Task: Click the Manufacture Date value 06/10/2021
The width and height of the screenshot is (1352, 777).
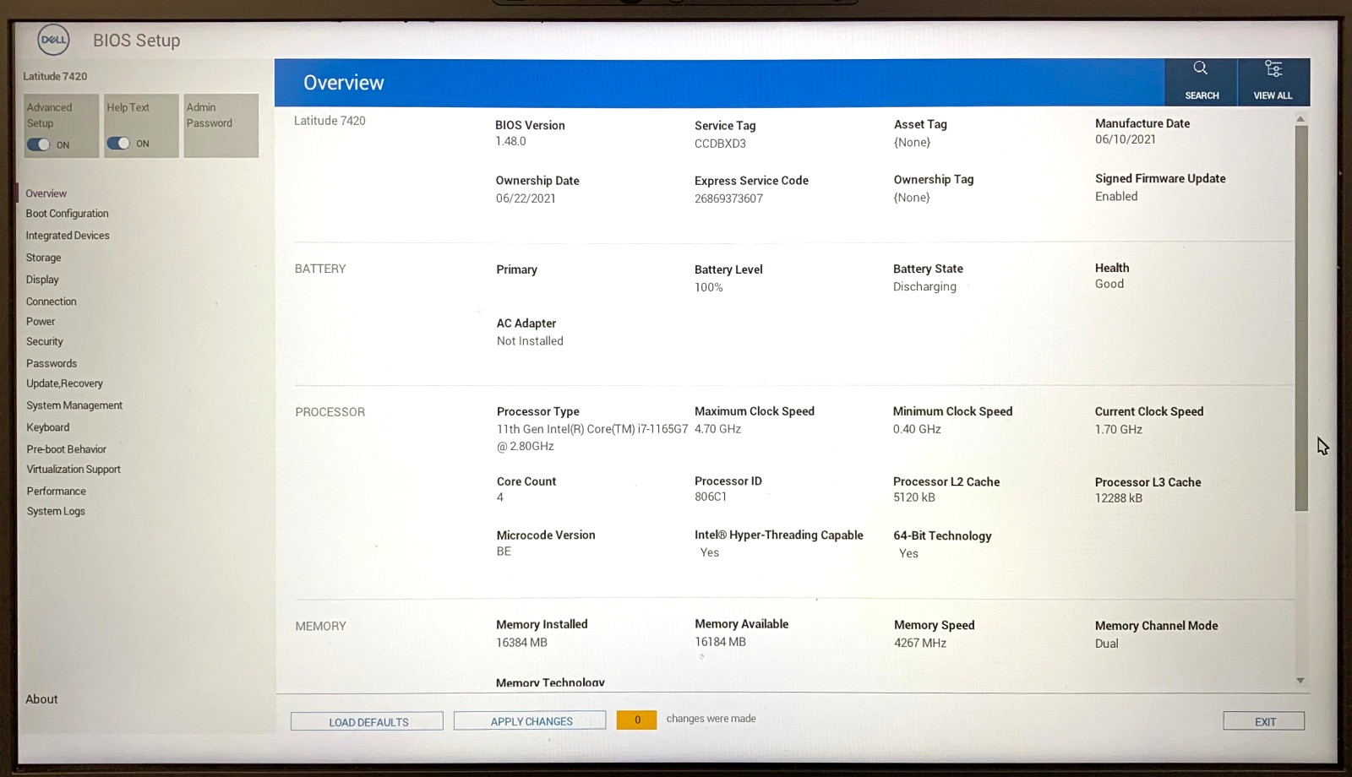Action: point(1126,139)
